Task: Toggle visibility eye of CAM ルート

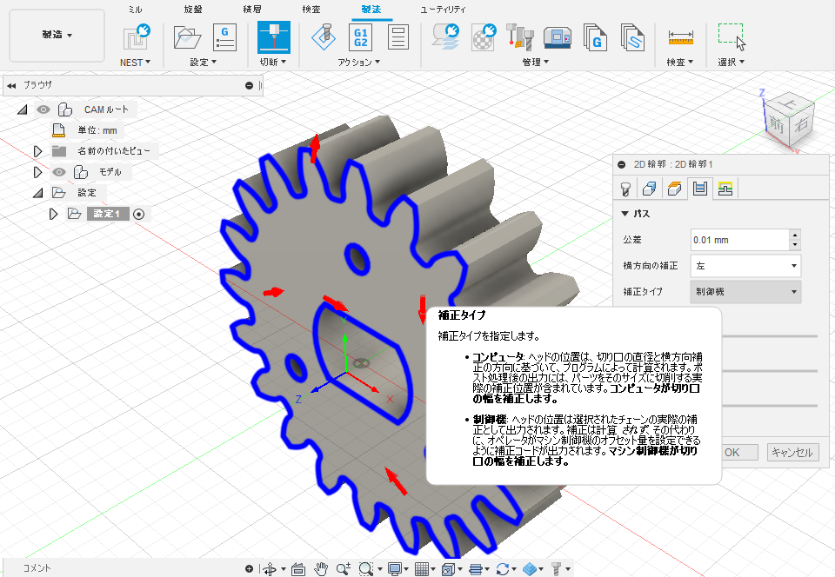Action: [x=43, y=109]
